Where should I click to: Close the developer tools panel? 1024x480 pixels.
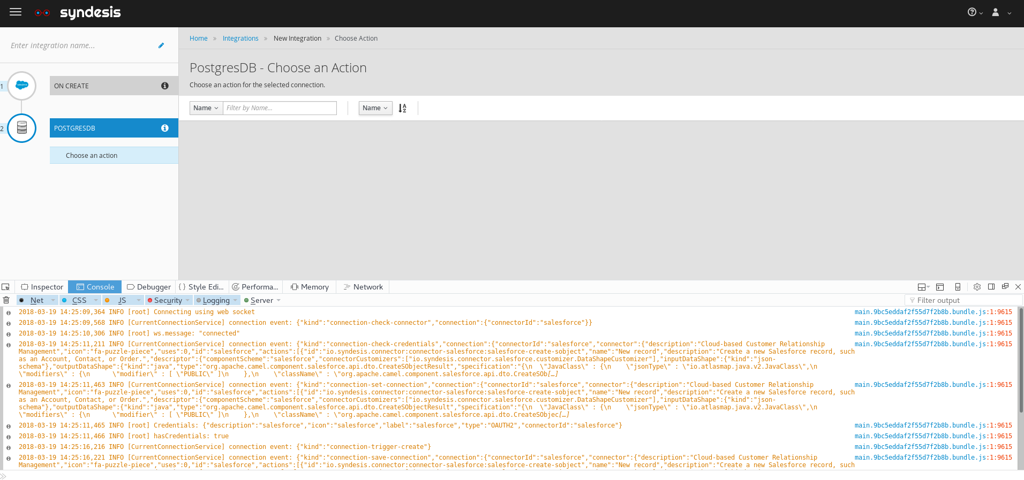pyautogui.click(x=1018, y=287)
